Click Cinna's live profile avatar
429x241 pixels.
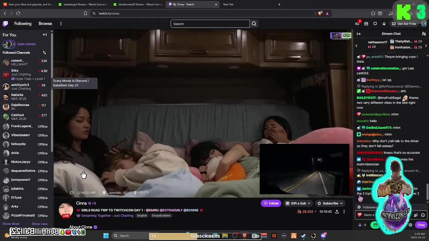point(66,210)
